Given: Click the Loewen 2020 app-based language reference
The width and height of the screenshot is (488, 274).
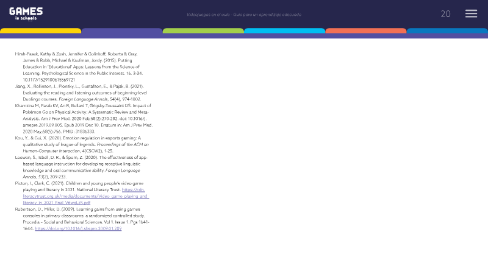Looking at the screenshot, I should click(x=81, y=167).
